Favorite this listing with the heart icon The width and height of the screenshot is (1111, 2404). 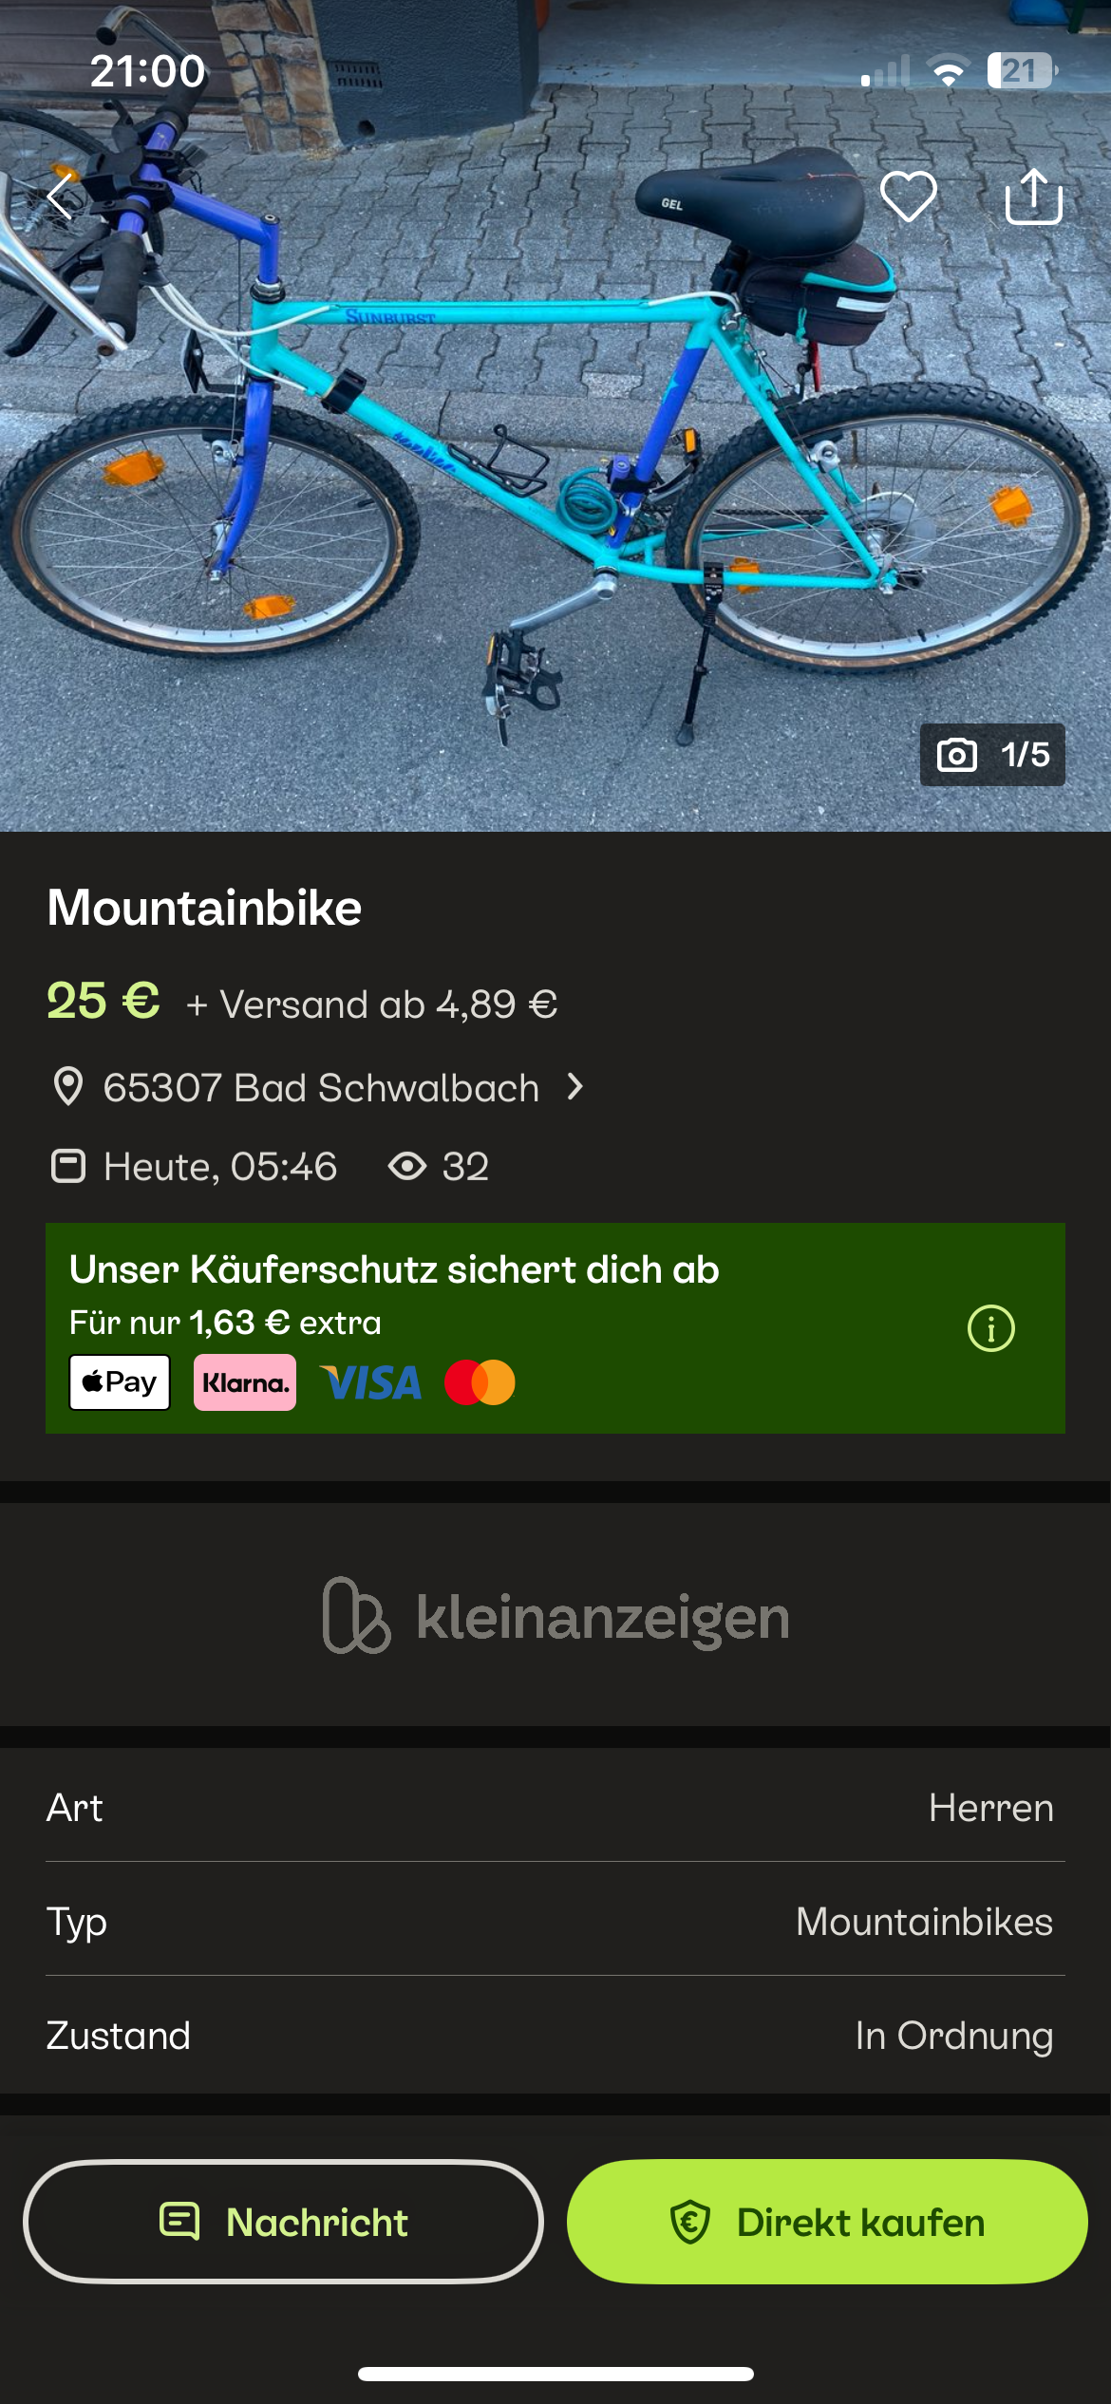(x=909, y=197)
